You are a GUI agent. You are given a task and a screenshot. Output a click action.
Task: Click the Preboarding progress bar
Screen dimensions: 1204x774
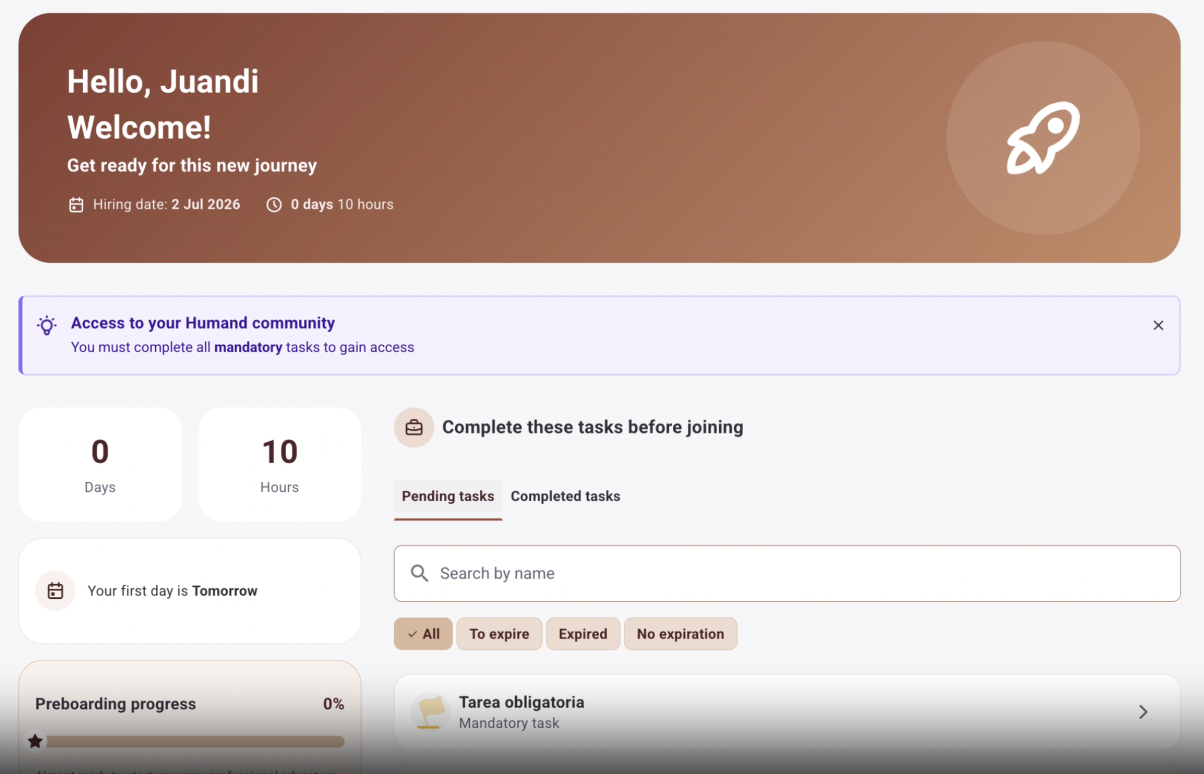190,741
